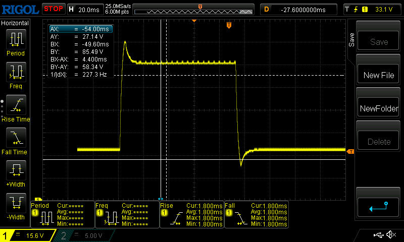
Task: Select the AX = -54.00ms cursor row
Action: [81, 29]
